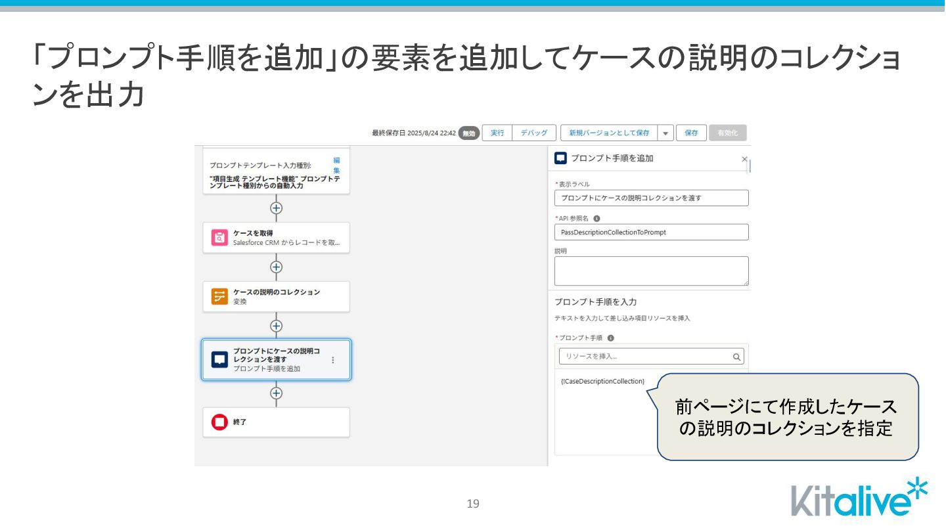The height and width of the screenshot is (532, 946).
Task: Click the プロンプトテンプレート入力種別 label text
Action: (x=261, y=166)
